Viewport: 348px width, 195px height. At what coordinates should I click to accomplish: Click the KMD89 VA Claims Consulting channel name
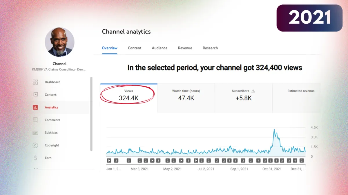point(59,70)
